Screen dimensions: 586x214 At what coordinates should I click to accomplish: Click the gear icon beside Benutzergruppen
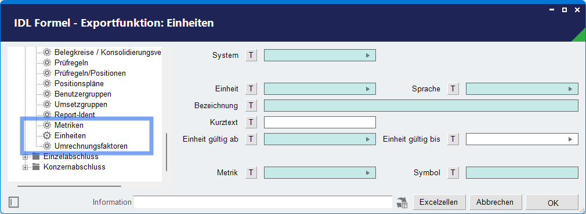tap(47, 94)
